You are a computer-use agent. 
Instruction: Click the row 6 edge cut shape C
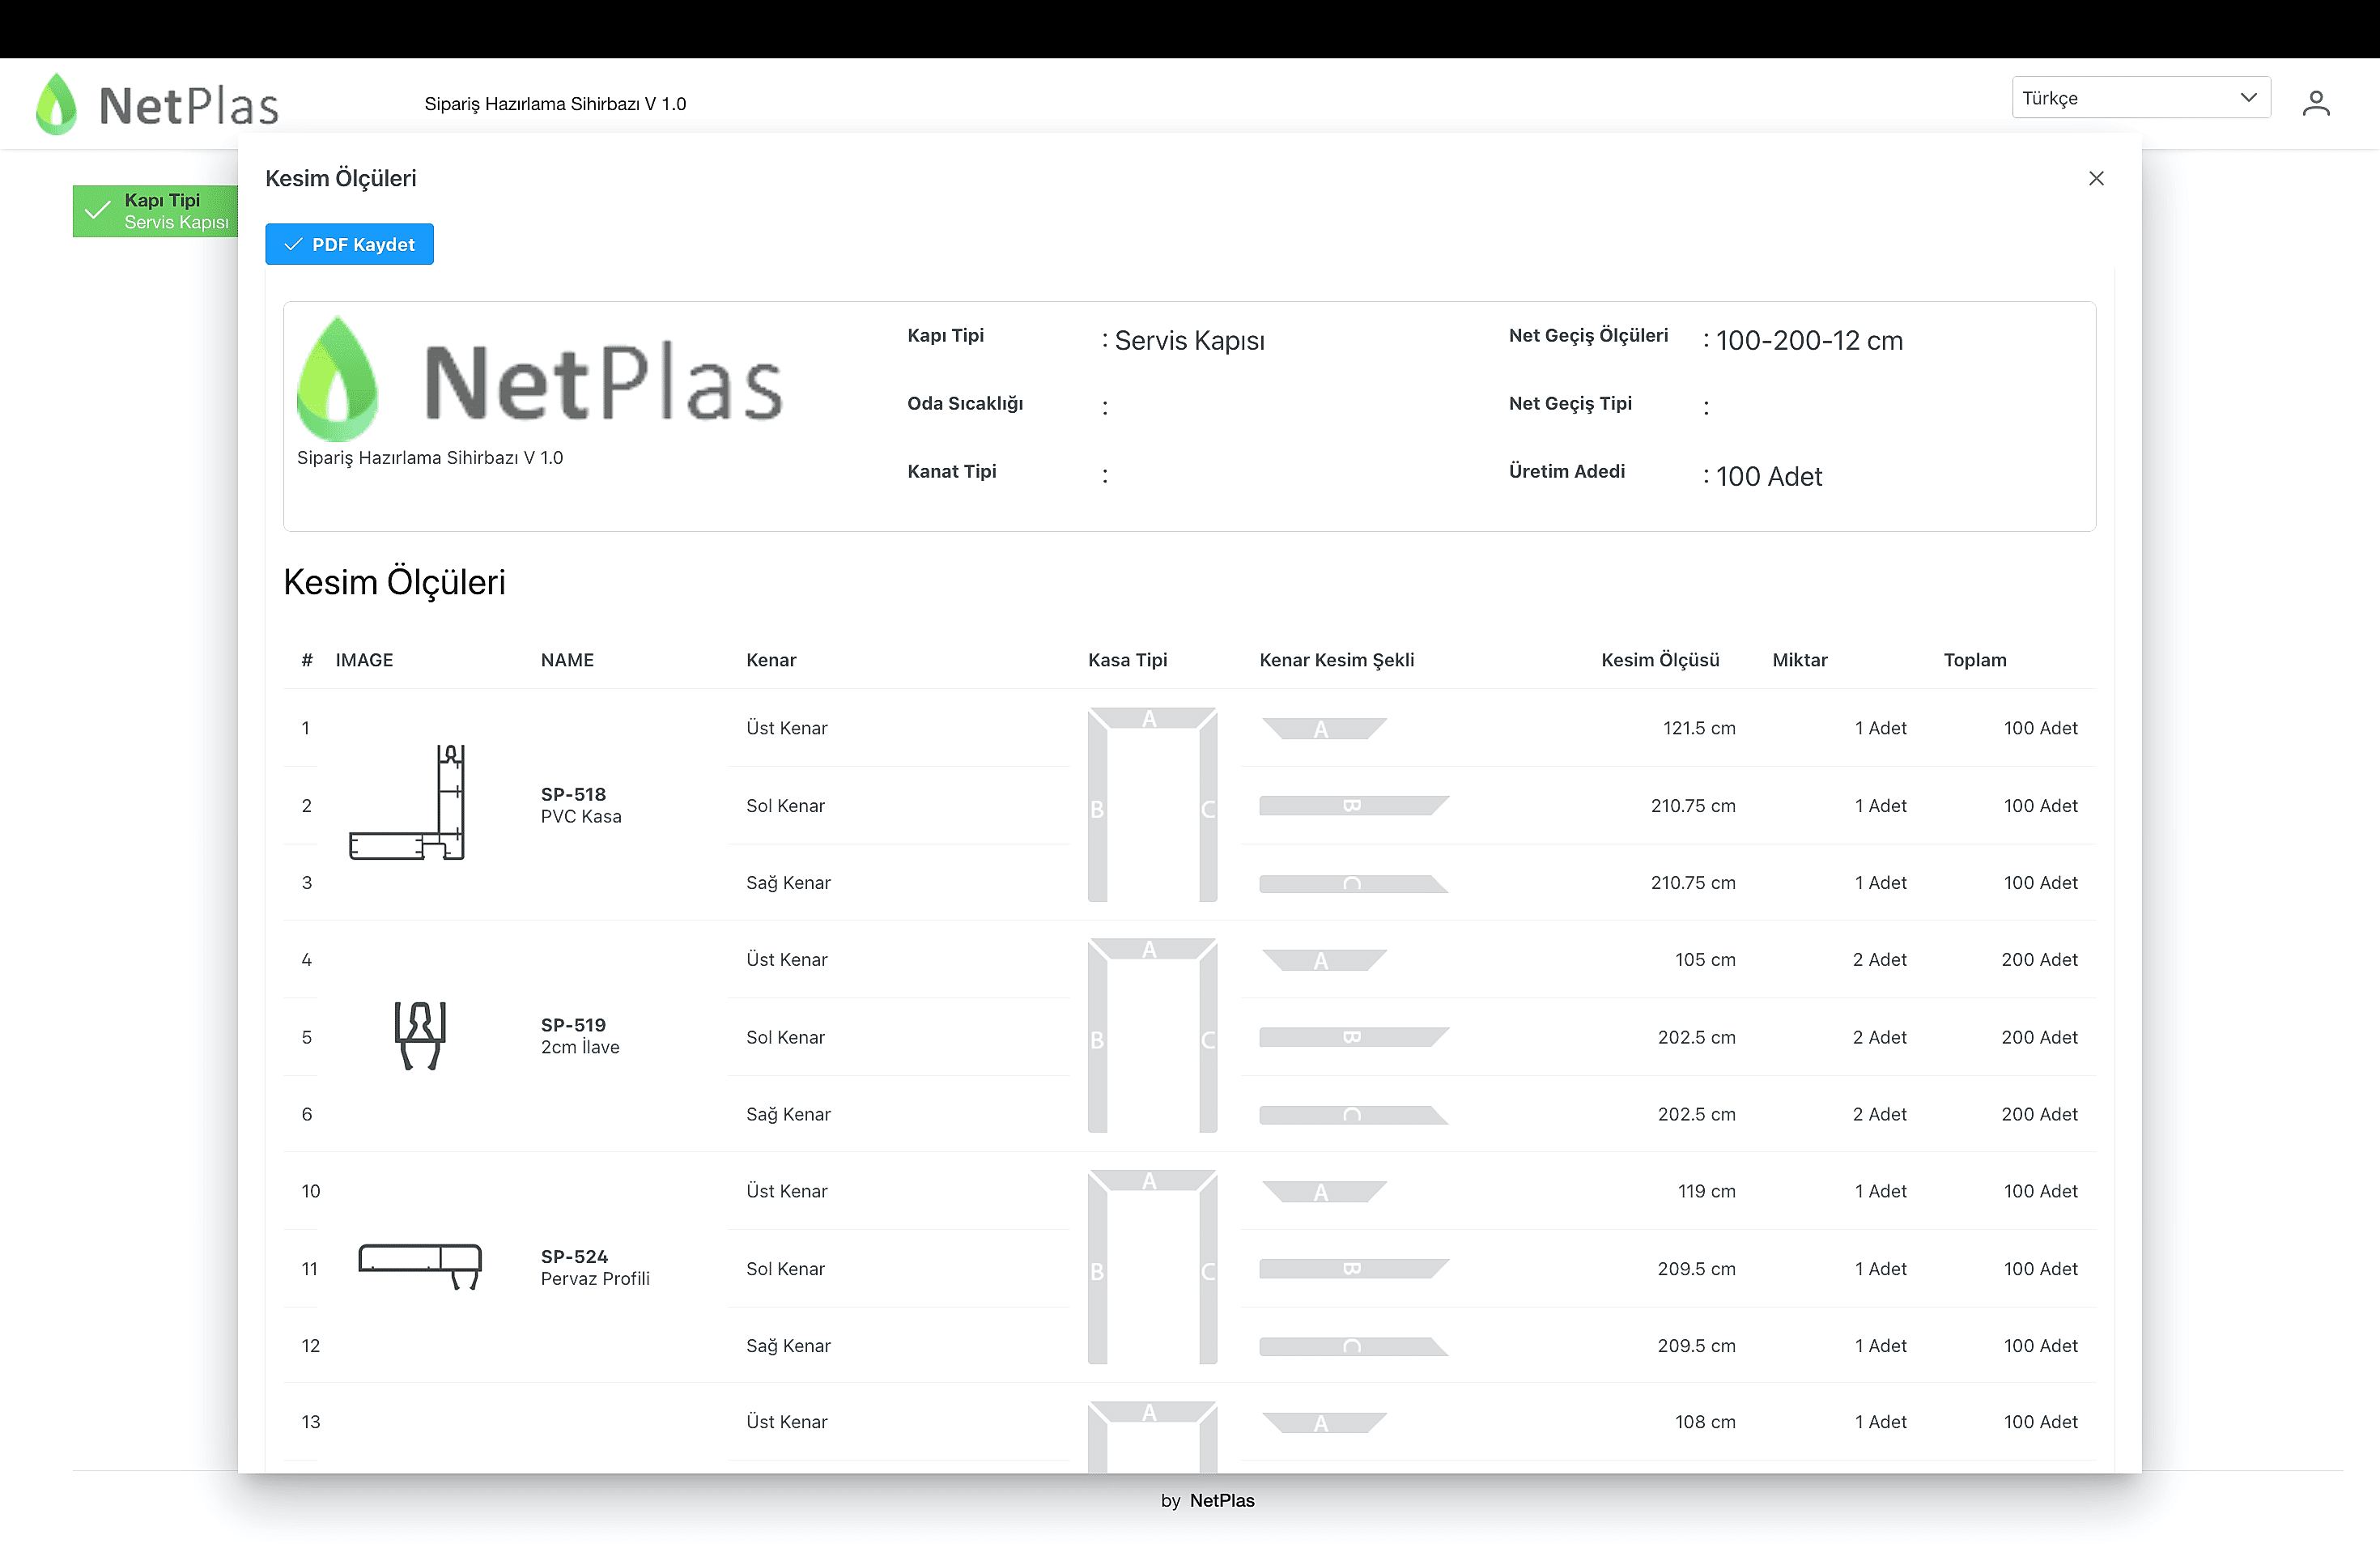tap(1352, 1115)
